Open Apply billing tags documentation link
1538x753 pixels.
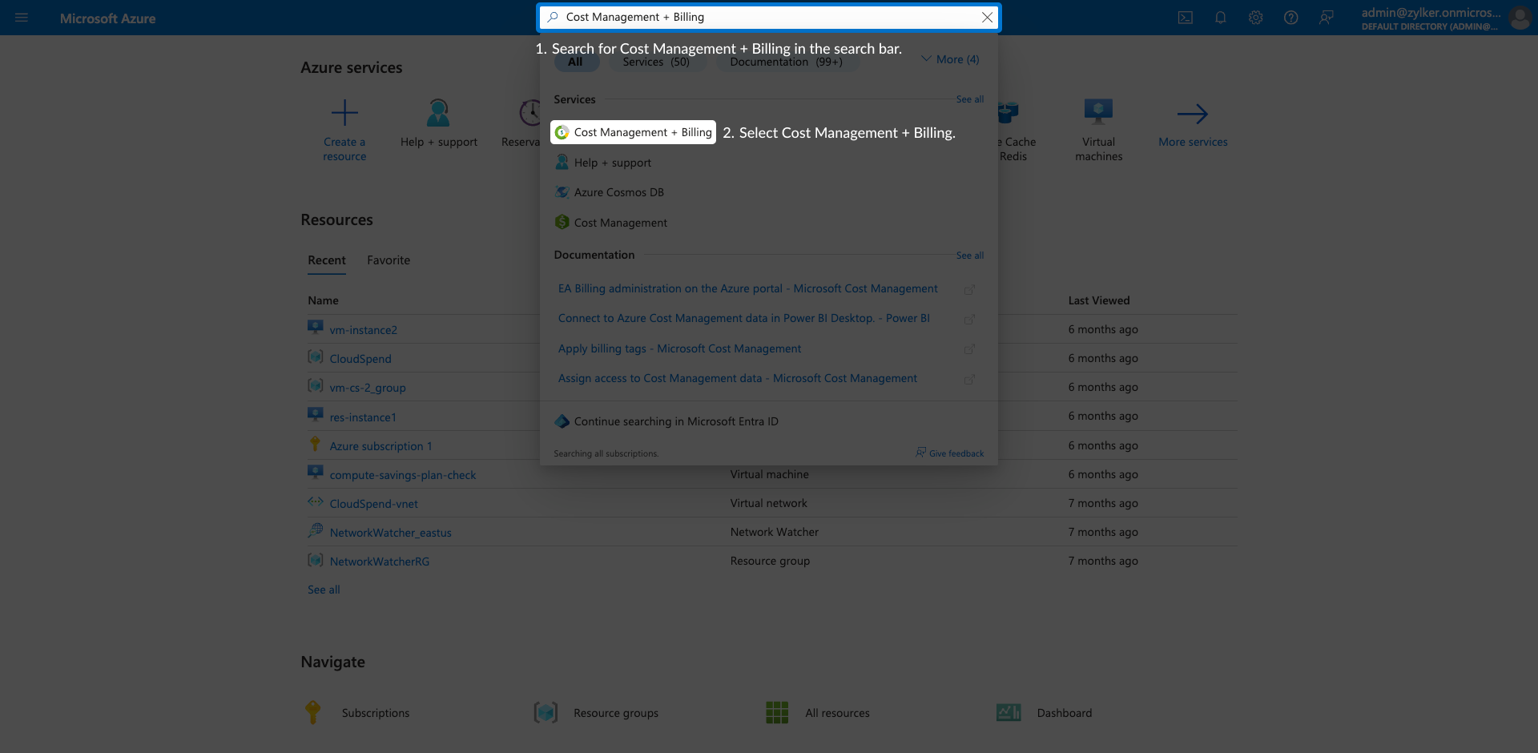click(x=679, y=348)
